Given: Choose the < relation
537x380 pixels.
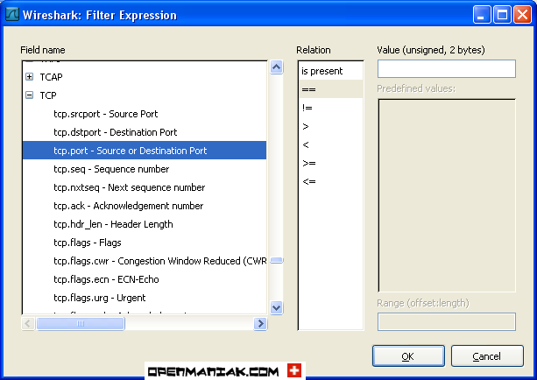Looking at the screenshot, I should pyautogui.click(x=331, y=144).
